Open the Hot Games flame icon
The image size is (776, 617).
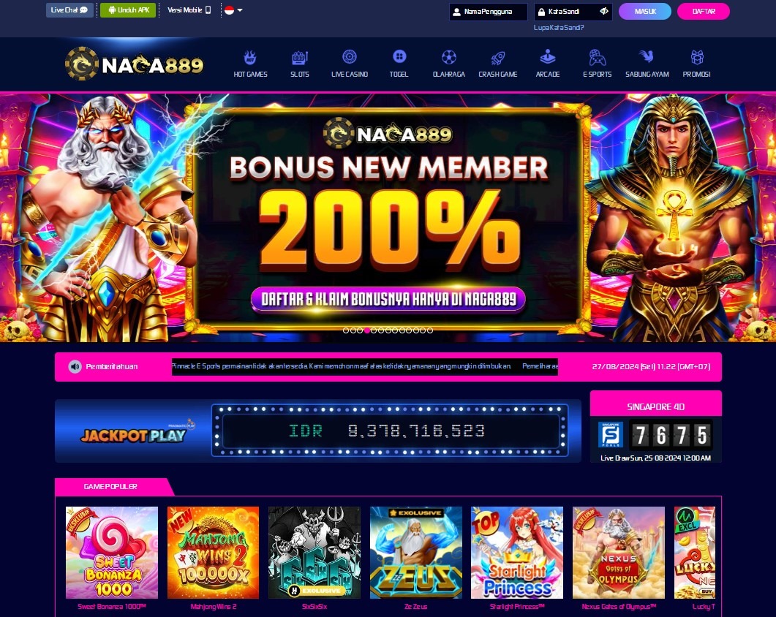point(250,58)
